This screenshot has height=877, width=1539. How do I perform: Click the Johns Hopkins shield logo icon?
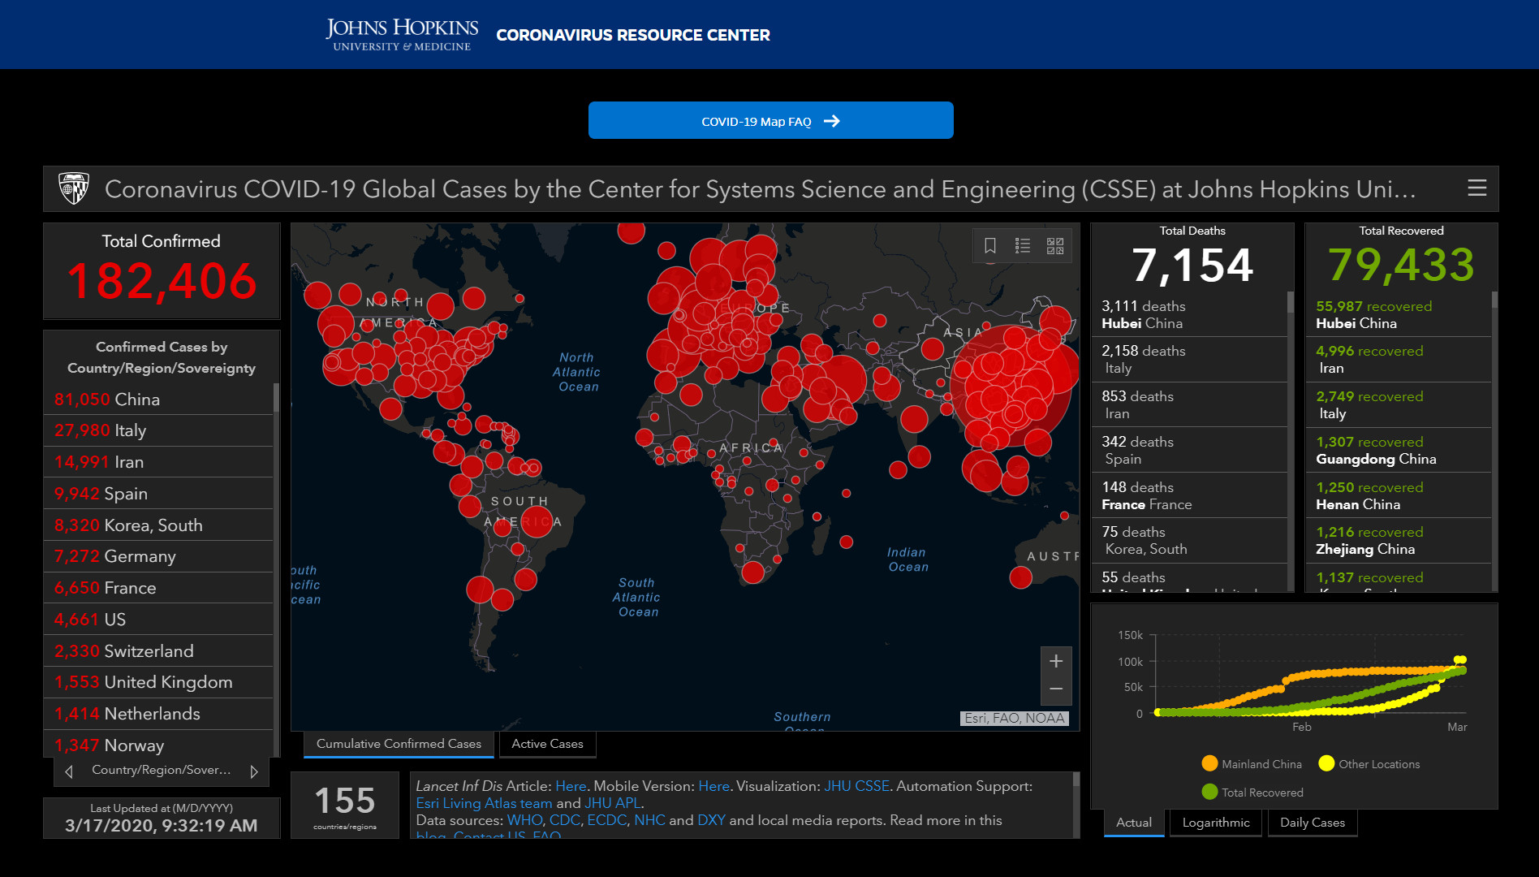click(x=74, y=188)
